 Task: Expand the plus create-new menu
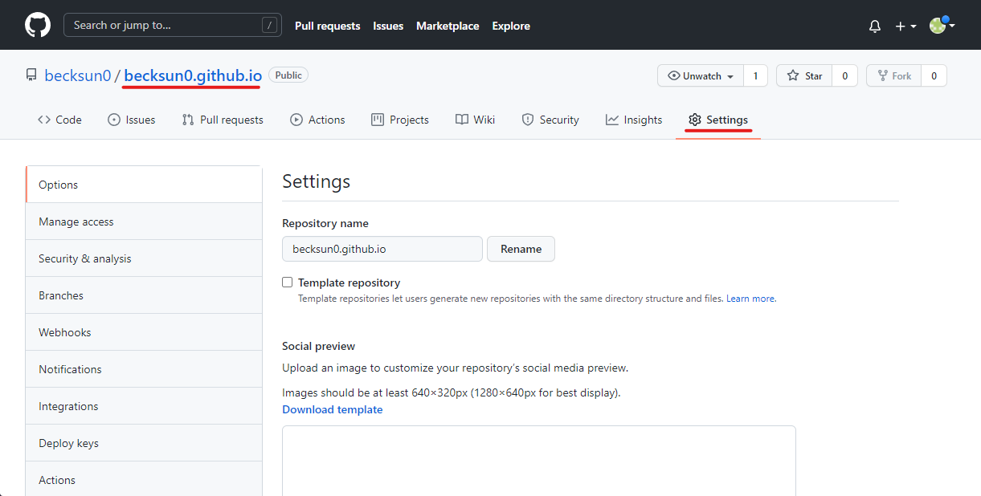coord(905,26)
